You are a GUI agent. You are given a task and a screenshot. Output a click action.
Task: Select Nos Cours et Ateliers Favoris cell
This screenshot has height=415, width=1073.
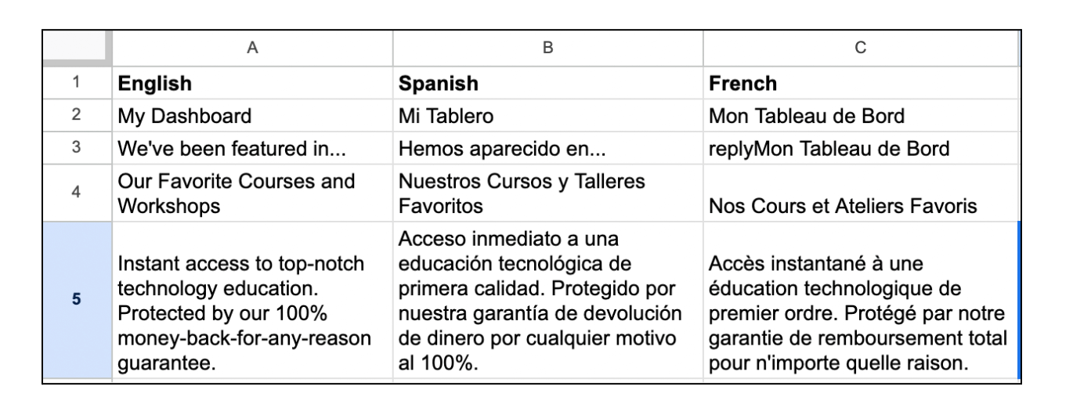[x=860, y=193]
